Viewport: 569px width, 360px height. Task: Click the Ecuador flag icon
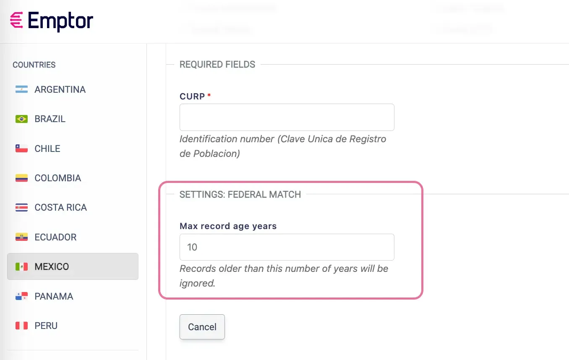point(21,237)
